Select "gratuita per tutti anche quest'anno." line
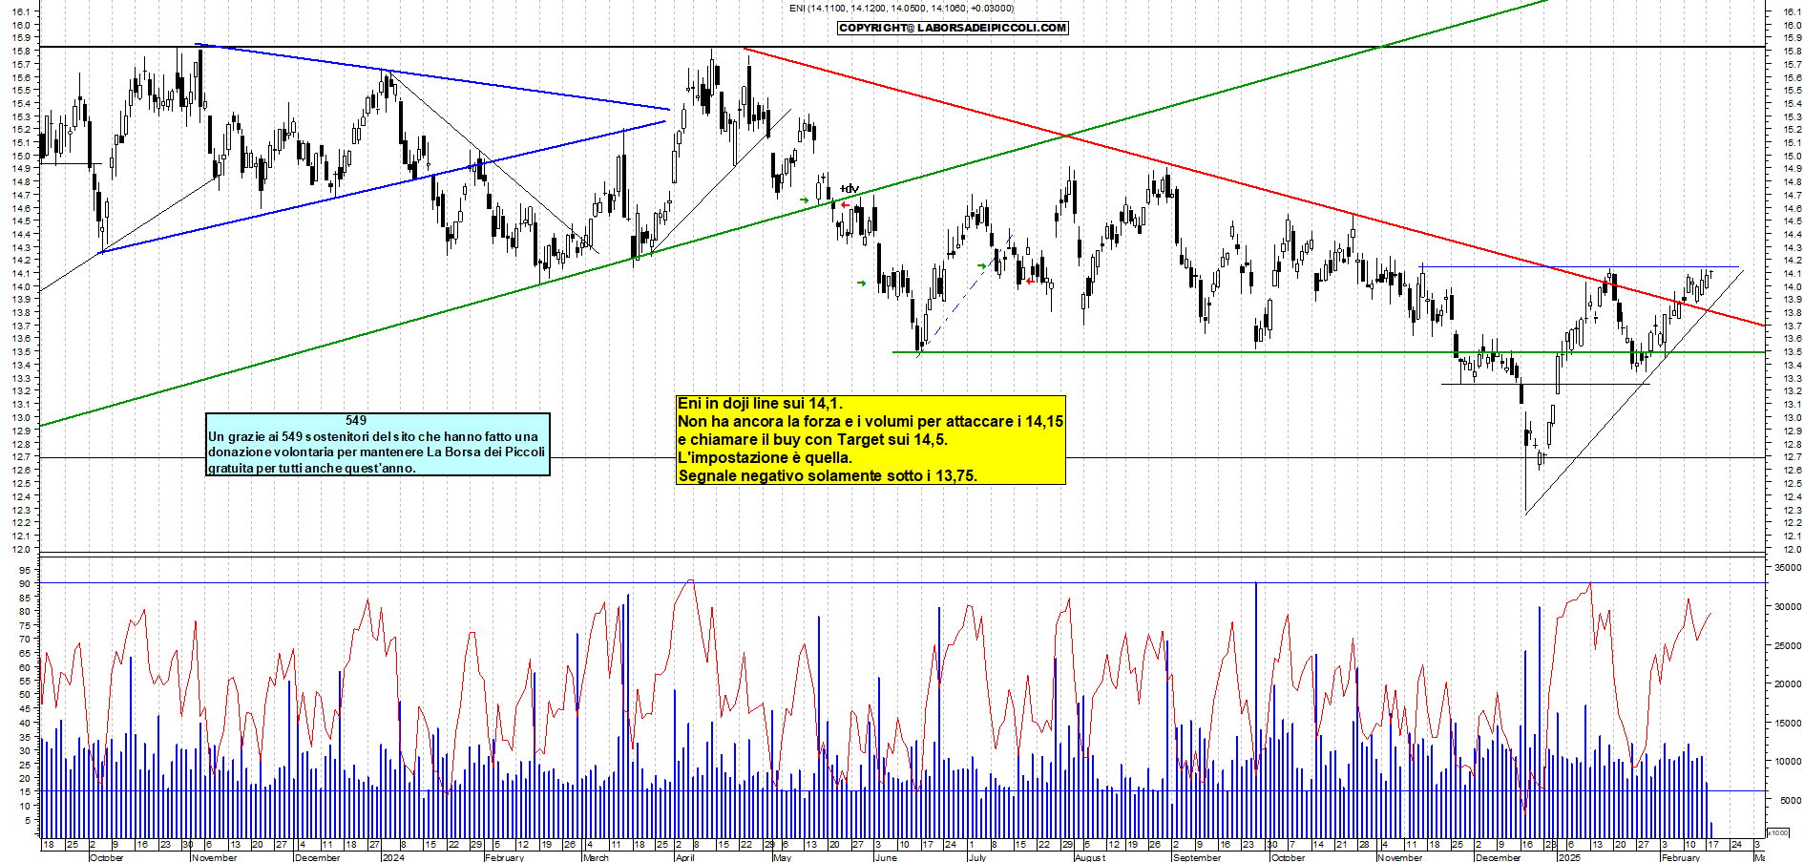Viewport: 1804px width, 862px height. pos(312,468)
